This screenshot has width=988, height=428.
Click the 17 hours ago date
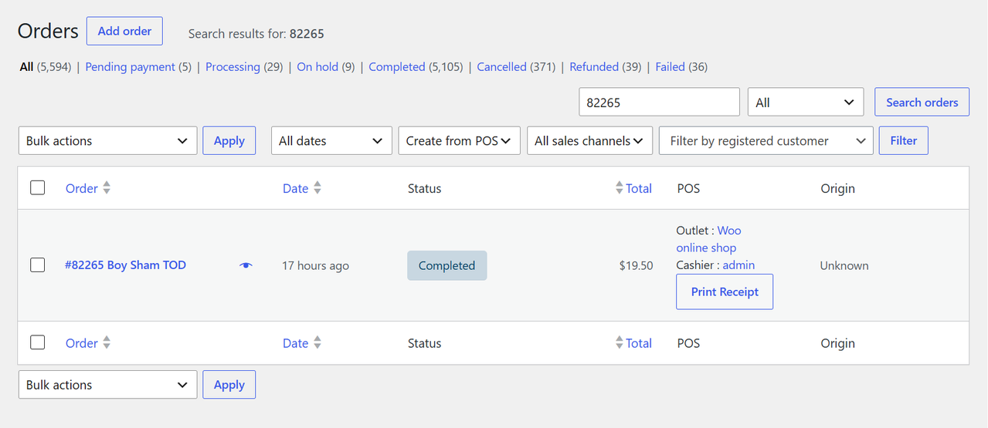[315, 265]
